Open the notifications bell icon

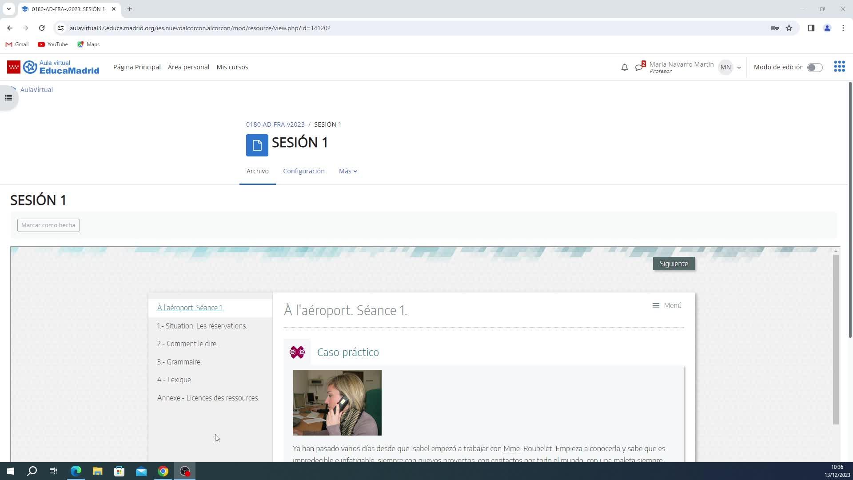[624, 68]
